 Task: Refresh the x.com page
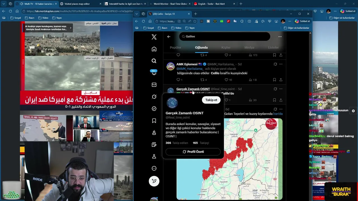point(143,21)
